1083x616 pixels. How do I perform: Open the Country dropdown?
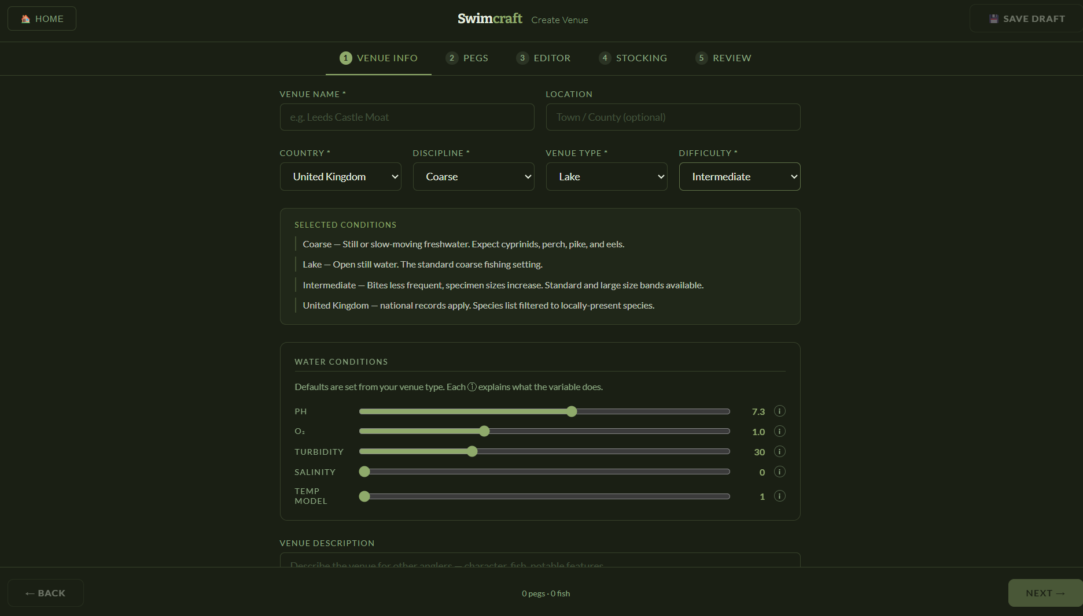(x=340, y=177)
